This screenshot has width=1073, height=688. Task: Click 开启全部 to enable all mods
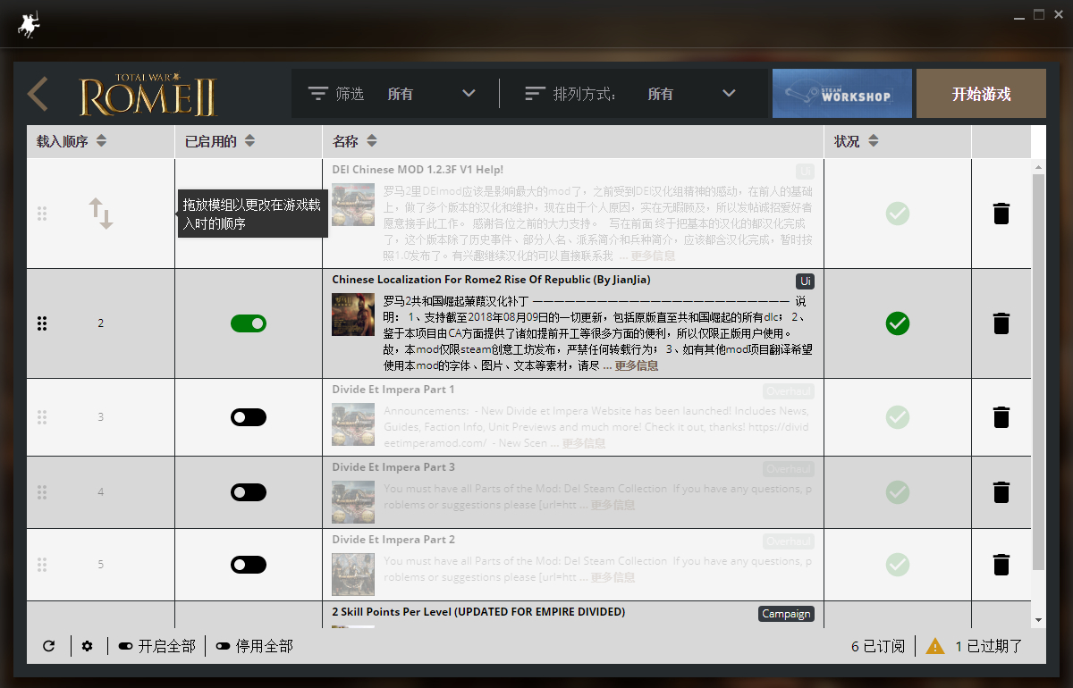[156, 646]
